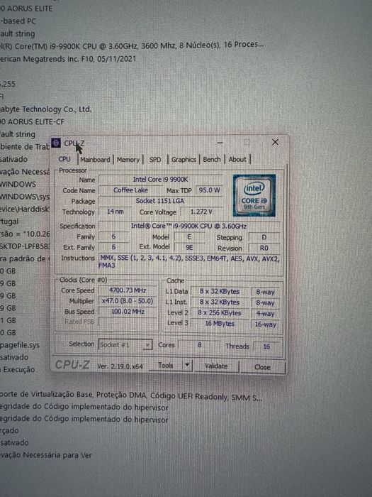Click the American Megatrends F10 line behind CPU-Z

tap(68, 59)
